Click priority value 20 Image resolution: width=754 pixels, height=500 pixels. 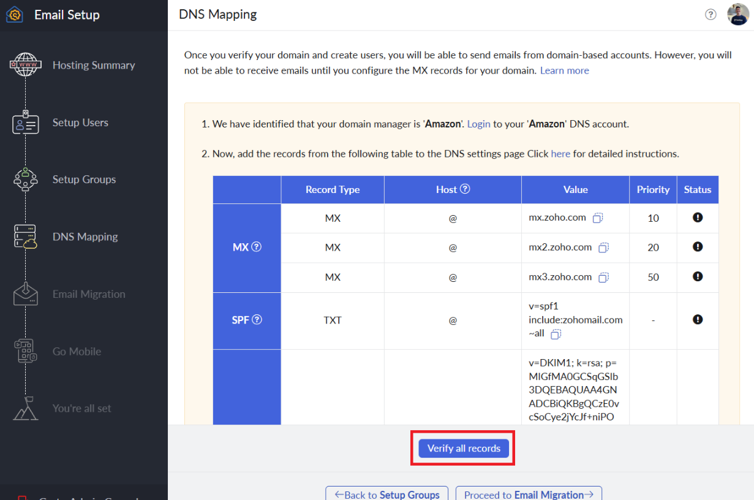(x=653, y=248)
